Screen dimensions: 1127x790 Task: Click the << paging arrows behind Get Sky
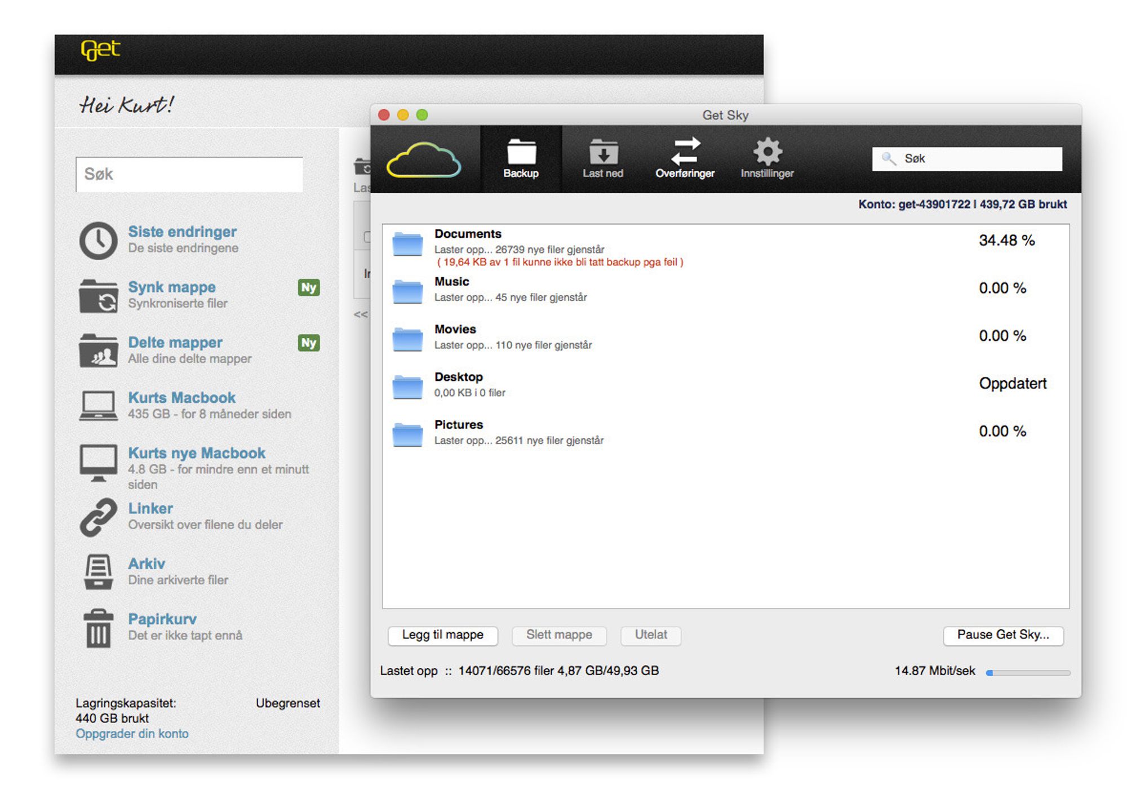pyautogui.click(x=361, y=314)
